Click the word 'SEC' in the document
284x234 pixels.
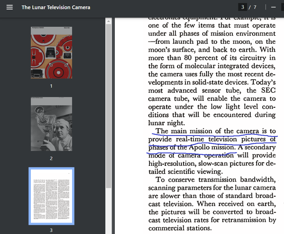(268, 90)
